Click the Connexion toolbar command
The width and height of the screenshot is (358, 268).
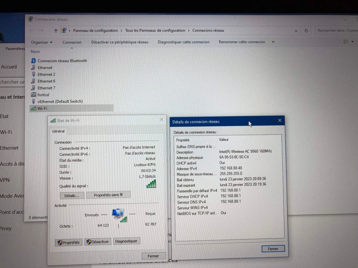(72, 42)
